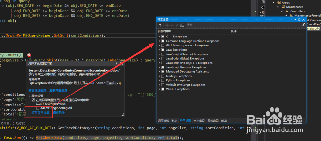Collapse the 异常设置 section in the exception popup
321x141 pixels.
(30, 96)
